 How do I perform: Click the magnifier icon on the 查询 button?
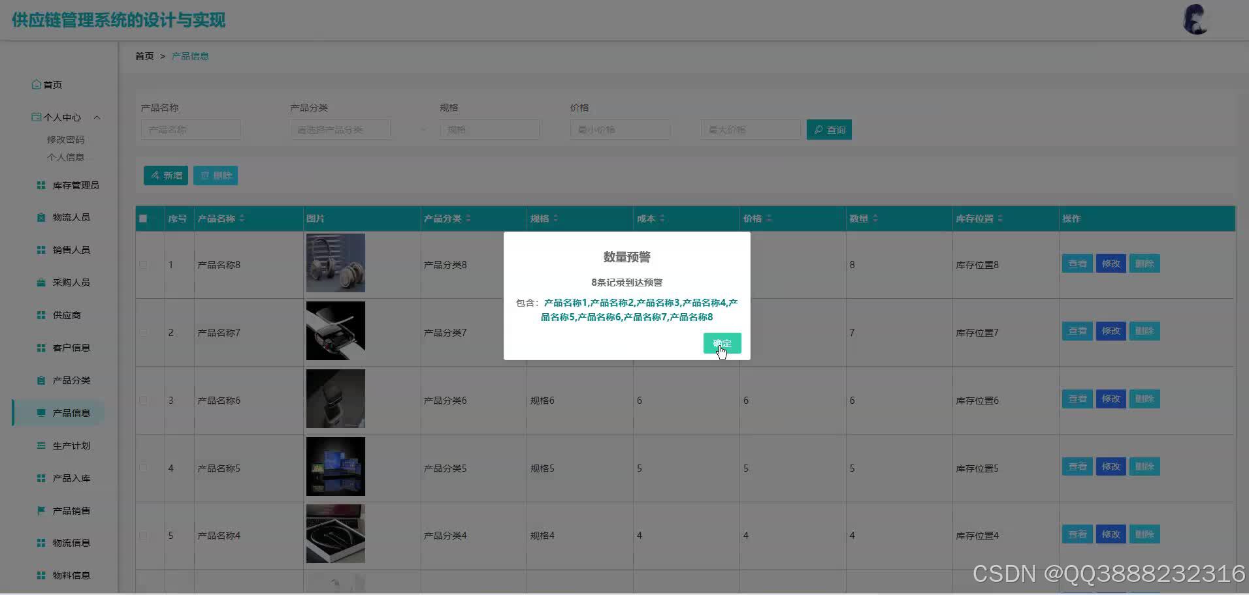click(818, 130)
